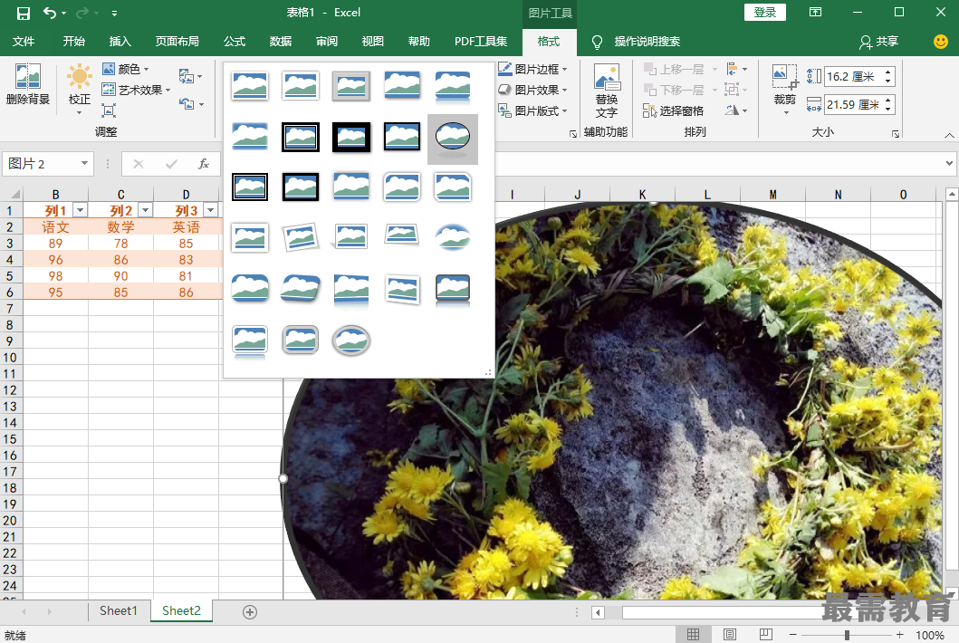Open the Size group dialog launcher

point(895,133)
